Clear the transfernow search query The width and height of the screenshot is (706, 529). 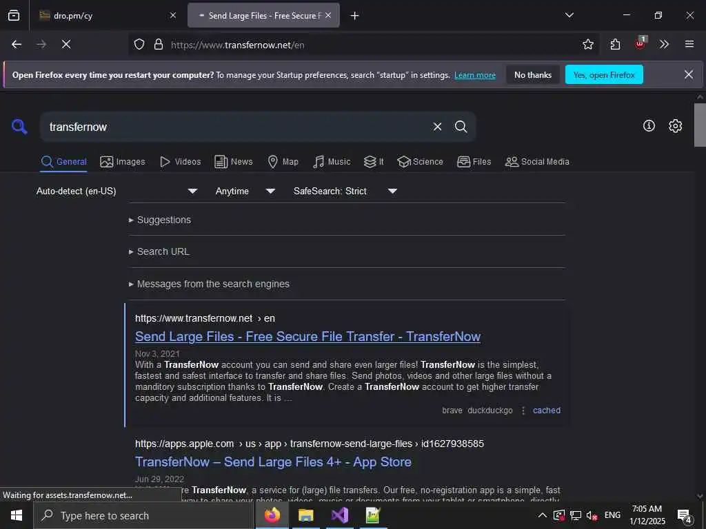[x=437, y=127]
